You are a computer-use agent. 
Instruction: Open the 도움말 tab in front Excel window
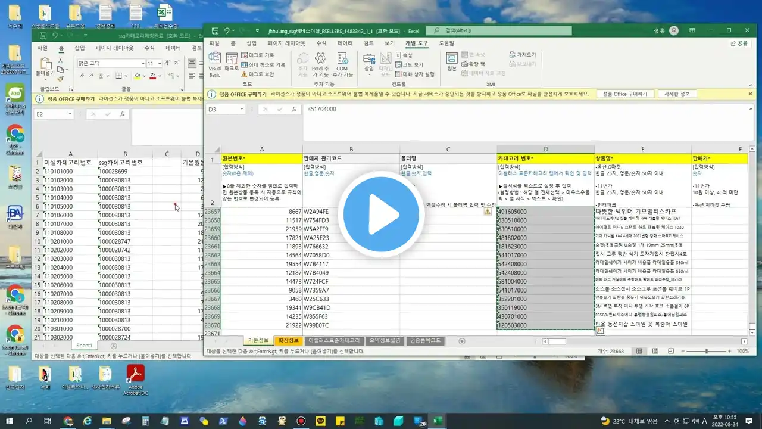pyautogui.click(x=446, y=43)
